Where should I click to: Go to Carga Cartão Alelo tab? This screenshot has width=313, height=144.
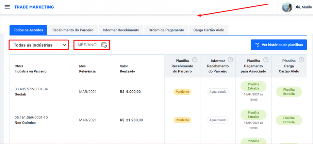(x=209, y=30)
